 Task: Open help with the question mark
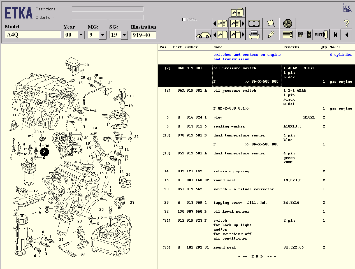tap(347, 23)
